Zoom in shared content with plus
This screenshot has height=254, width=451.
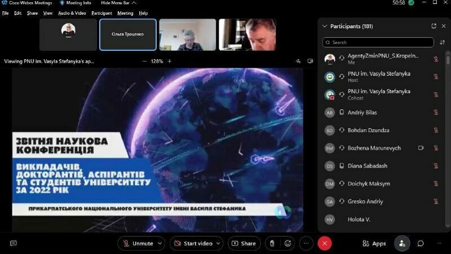[170, 61]
